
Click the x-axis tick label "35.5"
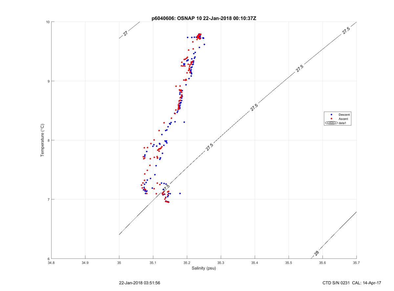click(289, 262)
